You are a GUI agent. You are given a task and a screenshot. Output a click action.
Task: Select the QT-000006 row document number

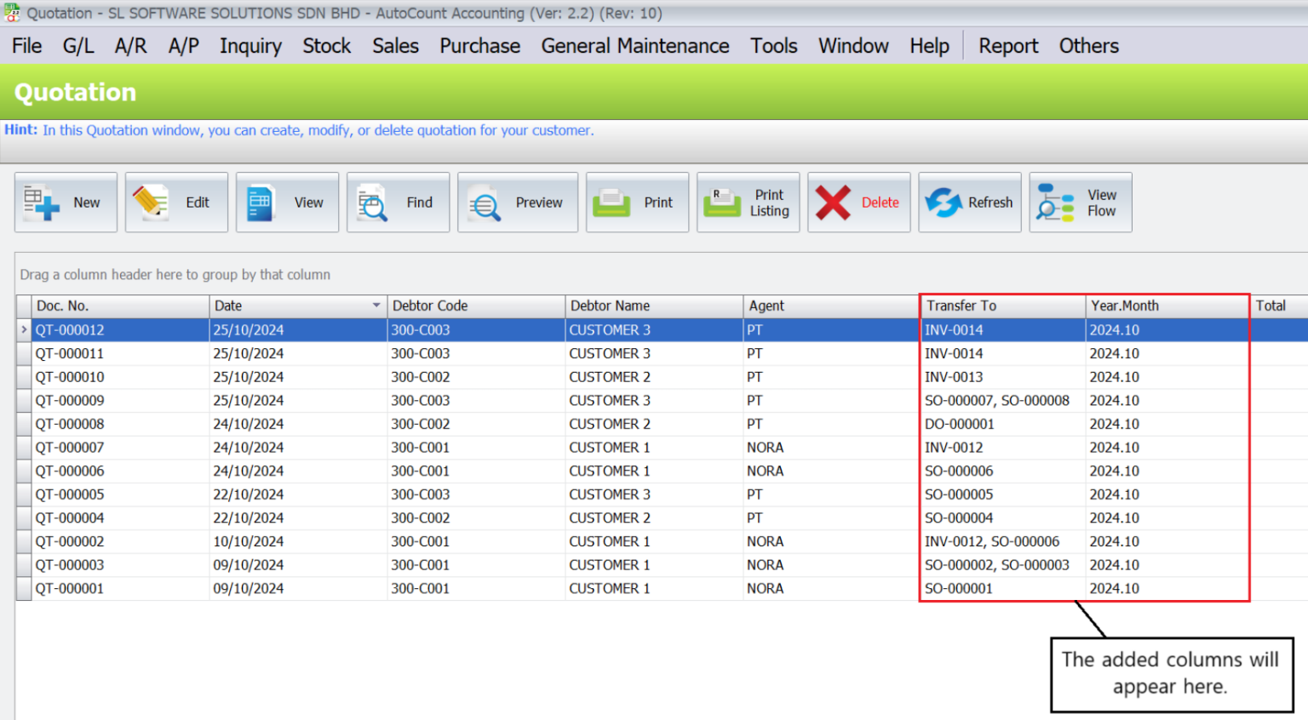coord(120,471)
